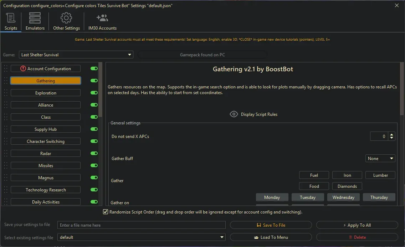Select the Daily Activities script
Viewport: 405px width, 247px height.
click(x=46, y=202)
